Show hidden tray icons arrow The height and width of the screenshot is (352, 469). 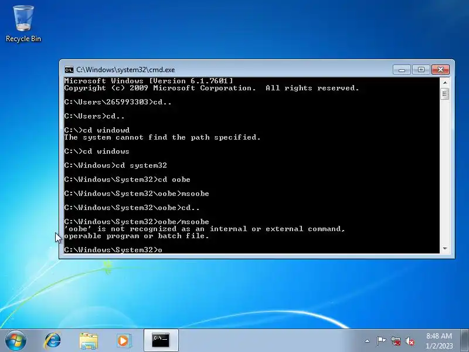(x=368, y=341)
